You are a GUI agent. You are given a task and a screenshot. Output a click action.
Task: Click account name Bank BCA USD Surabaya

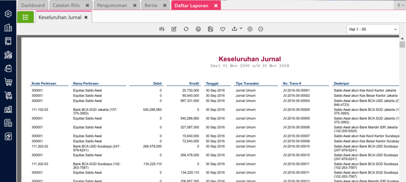[97, 148]
